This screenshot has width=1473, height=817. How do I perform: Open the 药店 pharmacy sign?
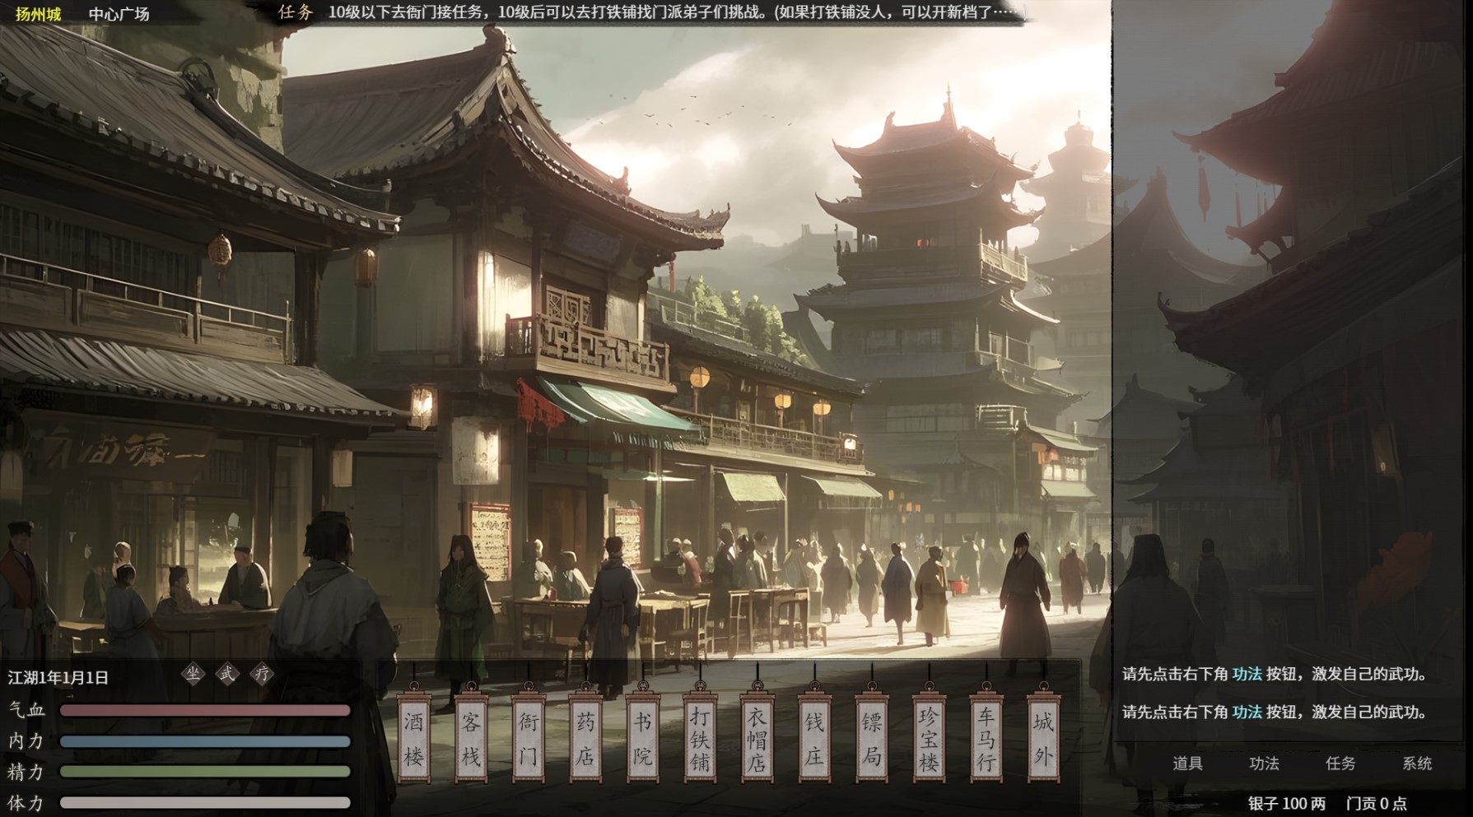pyautogui.click(x=585, y=738)
